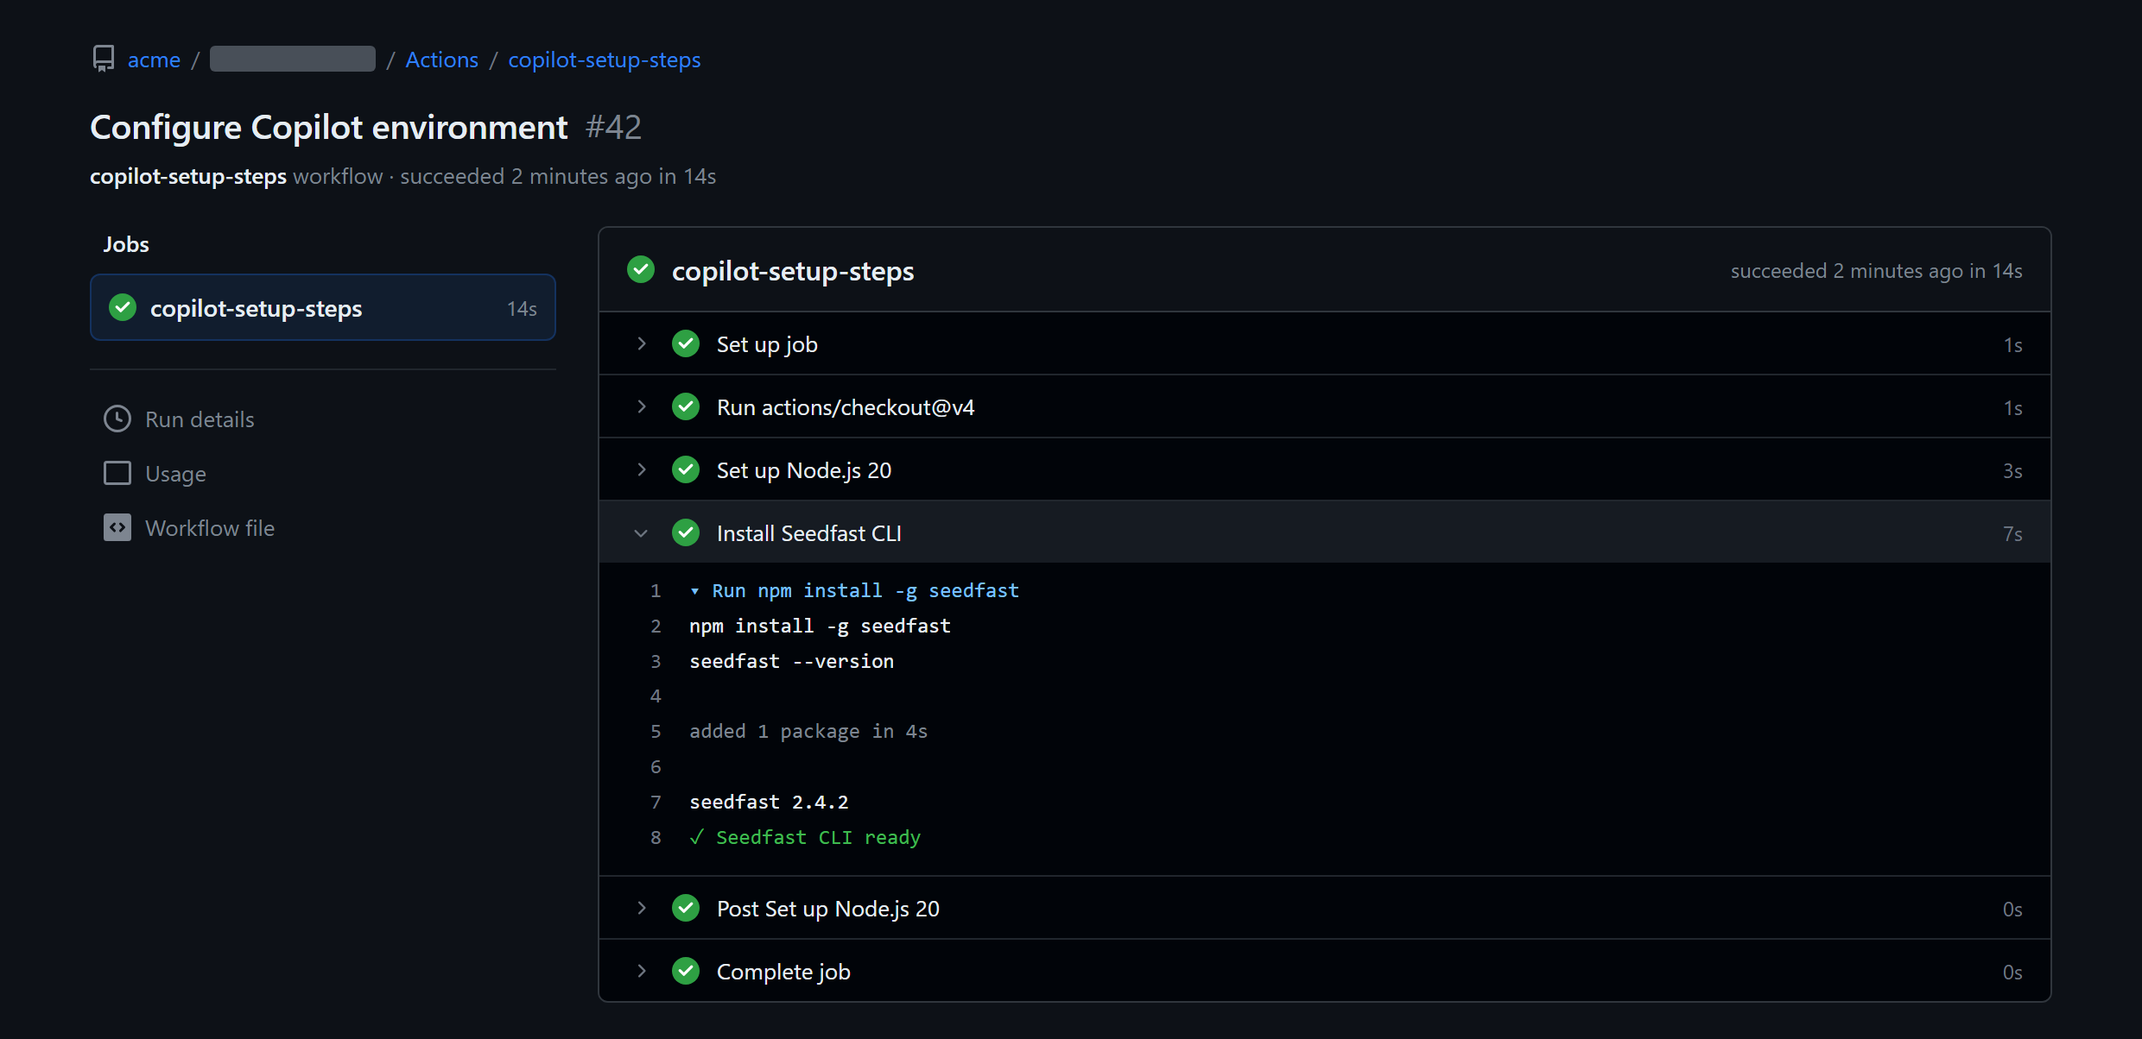Click 'succeeded 2 minutes ago in 14s' in job header

[x=1876, y=271]
